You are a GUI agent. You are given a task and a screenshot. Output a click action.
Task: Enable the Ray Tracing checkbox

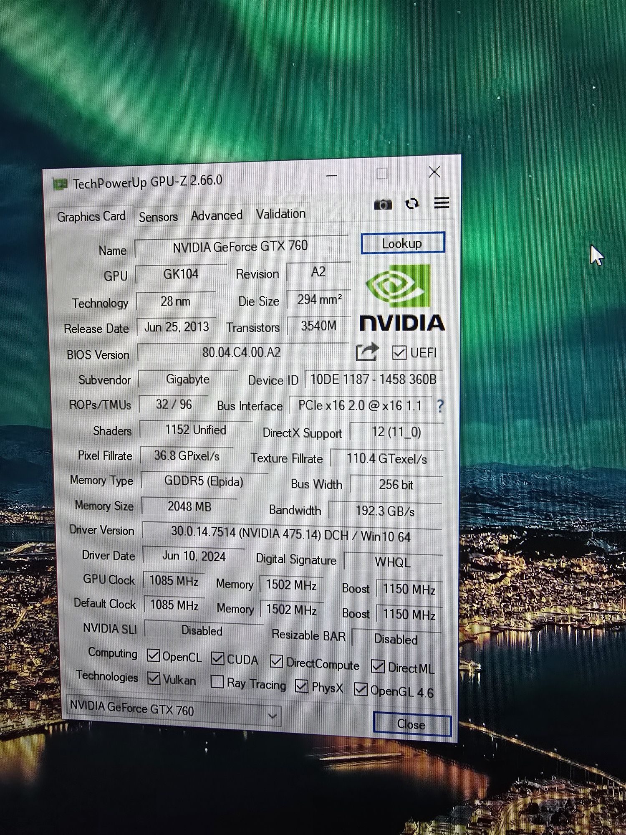coord(217,681)
